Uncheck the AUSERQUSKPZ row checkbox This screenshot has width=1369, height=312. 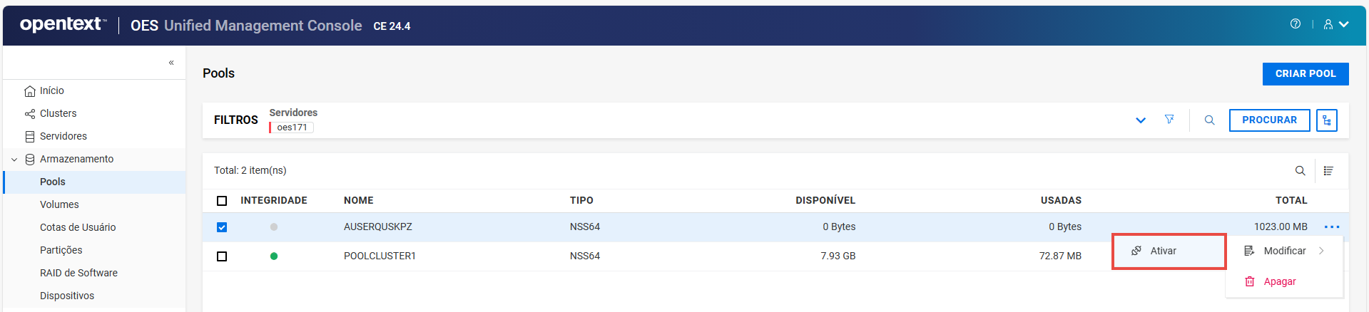coord(222,227)
